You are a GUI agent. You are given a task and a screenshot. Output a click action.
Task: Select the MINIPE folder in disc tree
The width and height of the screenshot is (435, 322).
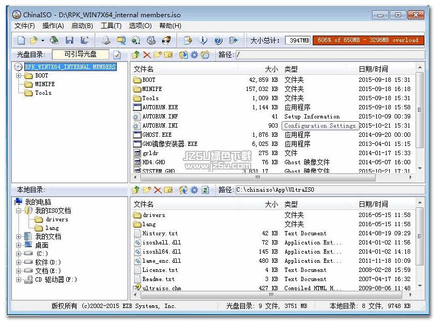coord(45,84)
